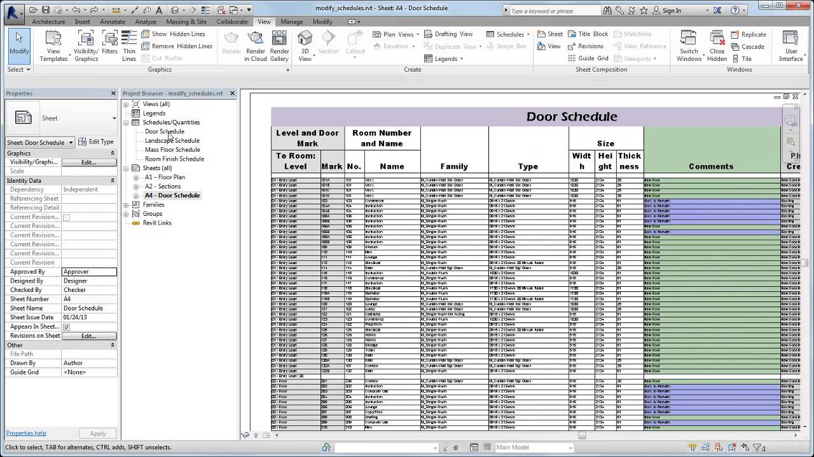The image size is (814, 457).
Task: Open Render Gallery
Action: (279, 46)
